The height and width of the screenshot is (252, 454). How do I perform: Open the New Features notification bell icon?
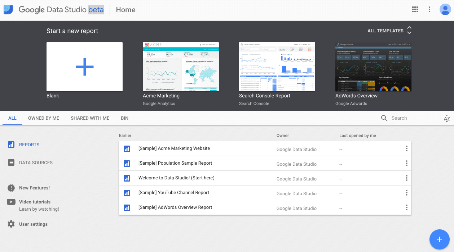(x=11, y=188)
